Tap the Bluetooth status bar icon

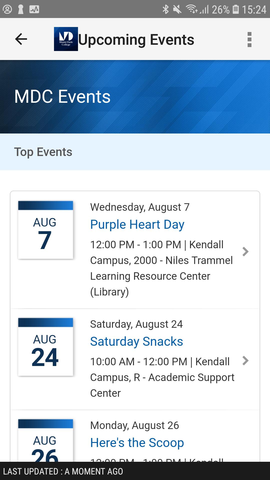(165, 9)
